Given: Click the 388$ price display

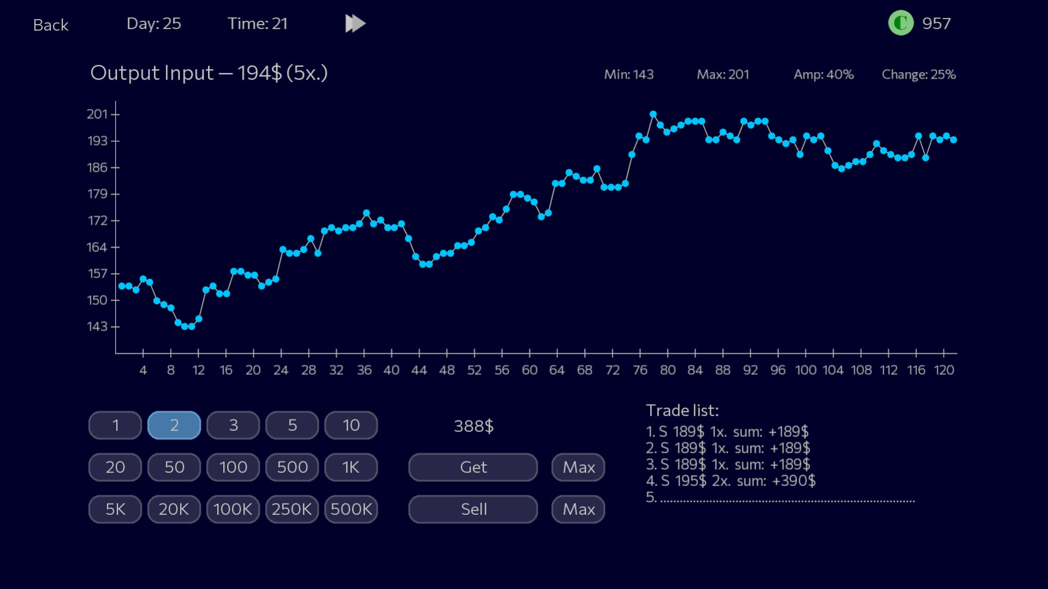Looking at the screenshot, I should click(474, 426).
